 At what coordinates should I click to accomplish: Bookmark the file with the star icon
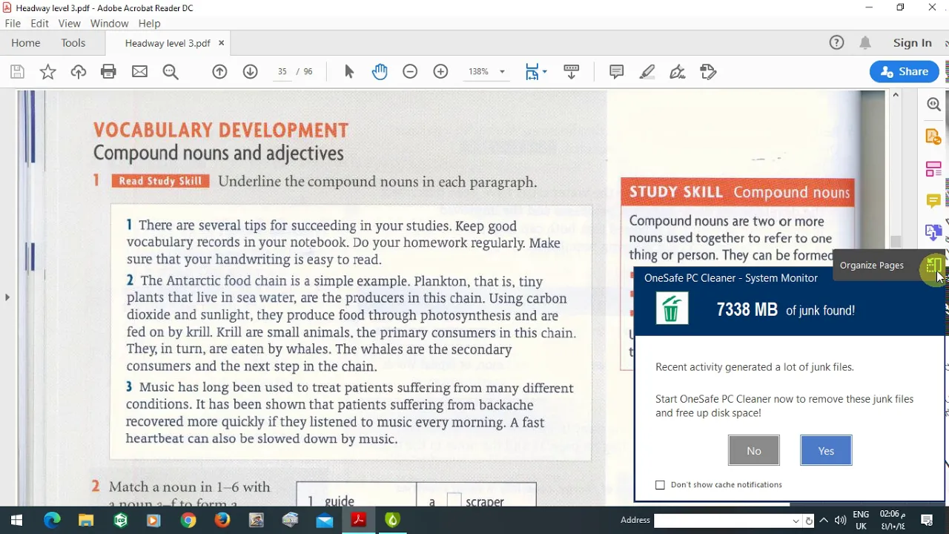point(47,72)
